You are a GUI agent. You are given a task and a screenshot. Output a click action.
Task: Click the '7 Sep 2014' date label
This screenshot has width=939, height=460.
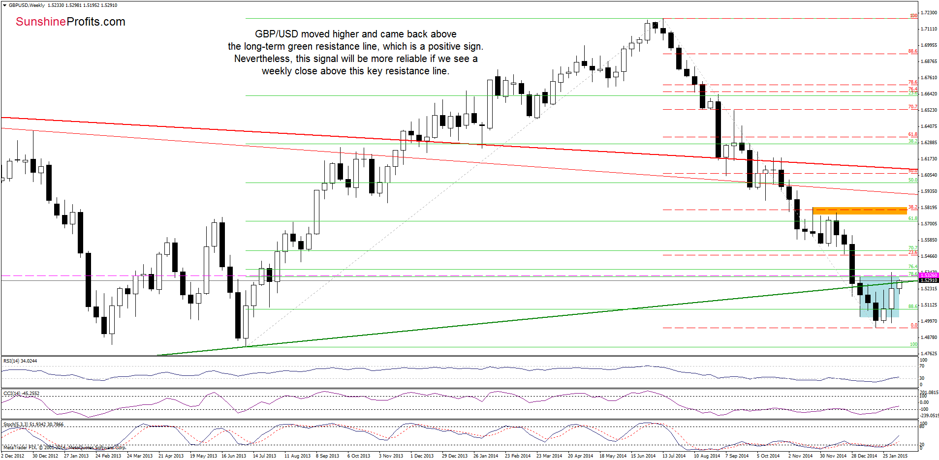tap(737, 456)
